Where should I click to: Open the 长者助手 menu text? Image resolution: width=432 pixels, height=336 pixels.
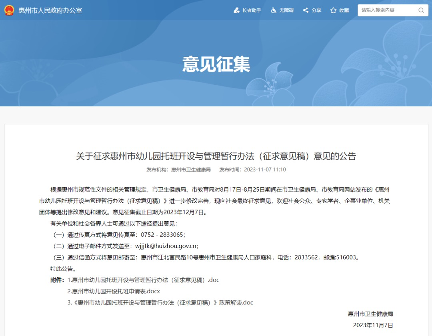coord(252,10)
